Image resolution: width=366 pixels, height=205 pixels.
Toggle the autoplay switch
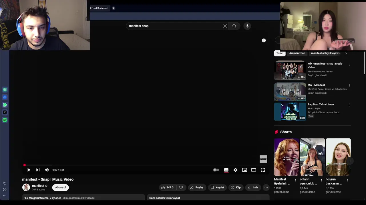coord(216,170)
